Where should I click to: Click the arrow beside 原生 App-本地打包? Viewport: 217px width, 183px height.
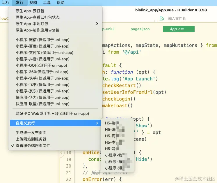coord(97,24)
